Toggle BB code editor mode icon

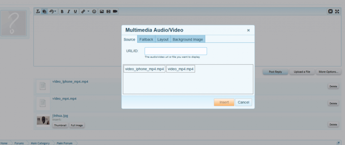point(330,11)
